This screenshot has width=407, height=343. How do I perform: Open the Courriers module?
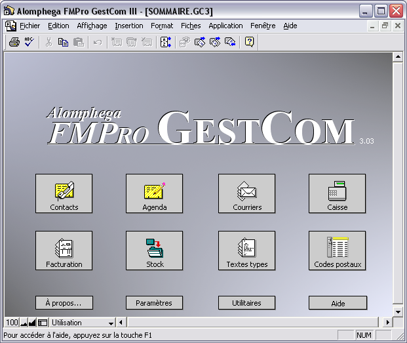pyautogui.click(x=247, y=193)
